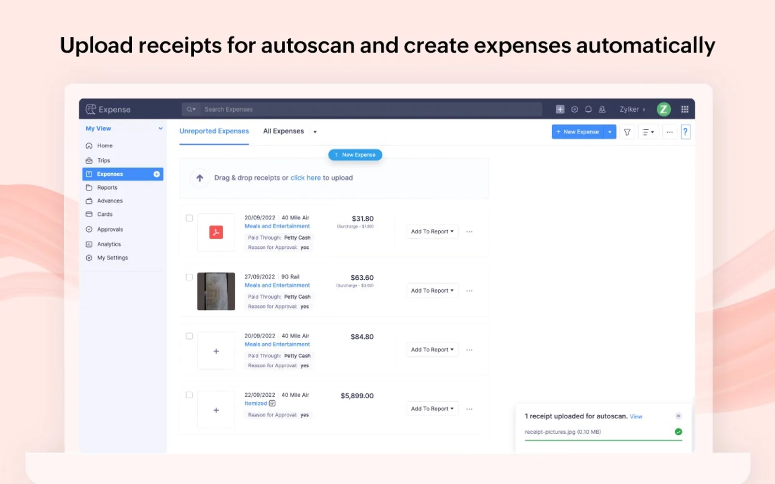Open Analytics in sidebar
This screenshot has width=775, height=484.
click(109, 244)
